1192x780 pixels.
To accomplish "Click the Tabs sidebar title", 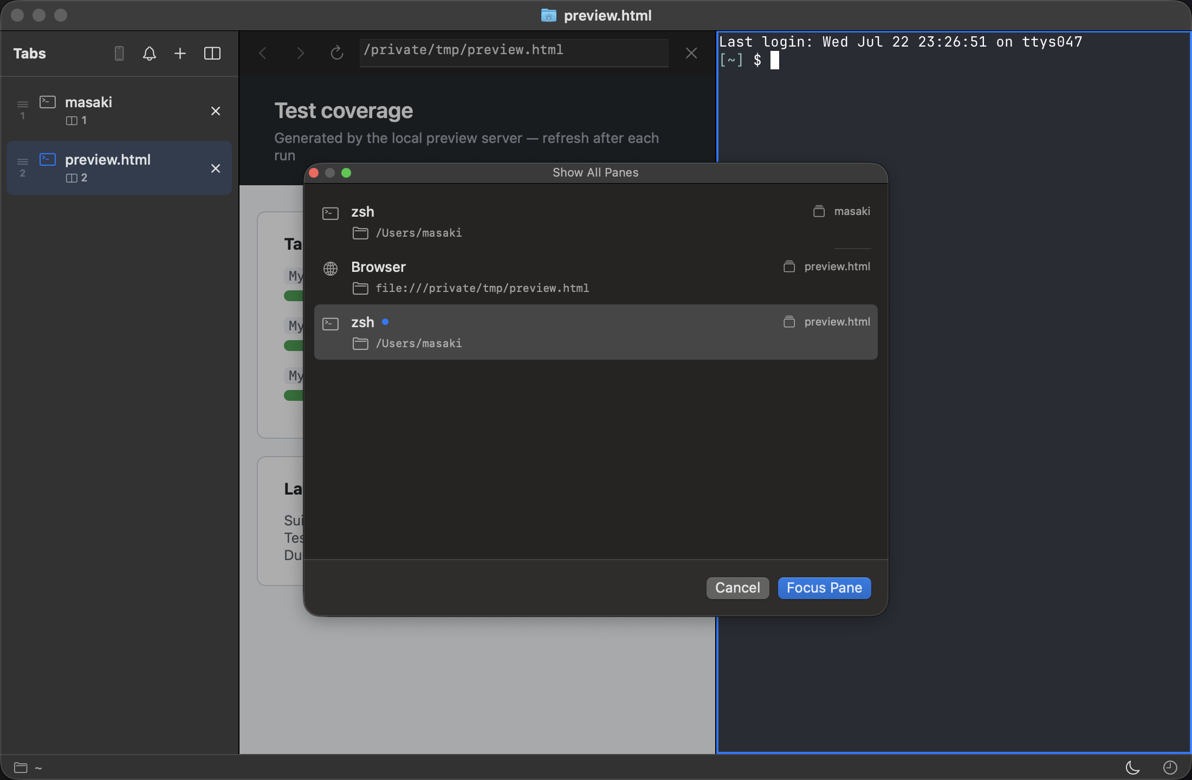I will (x=30, y=53).
